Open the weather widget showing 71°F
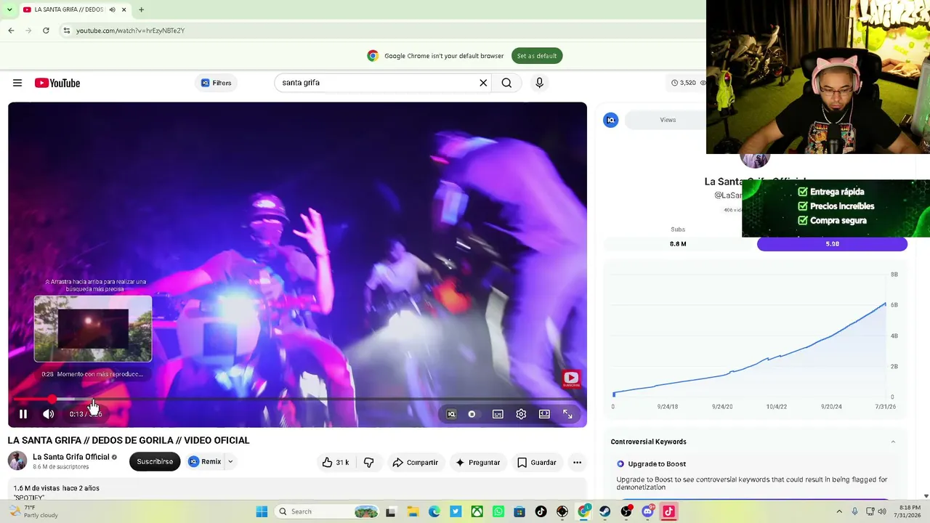The image size is (930, 523). [x=33, y=511]
